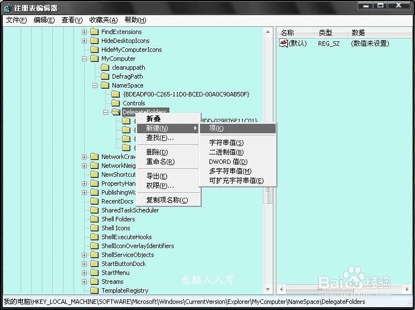This screenshot has height=310, width=415.
Task: Click the Shell Icons folder icon
Action: pyautogui.click(x=94, y=228)
